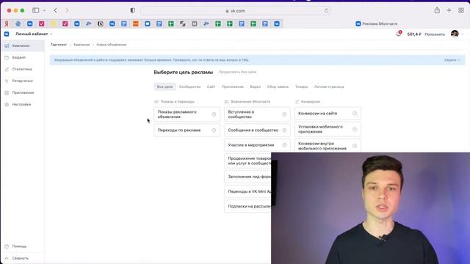Select the Видео tab
The width and height of the screenshot is (470, 264).
(256, 87)
